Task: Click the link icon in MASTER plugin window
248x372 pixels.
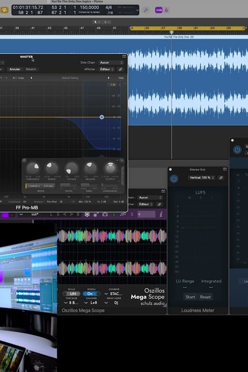Action: coord(120,69)
